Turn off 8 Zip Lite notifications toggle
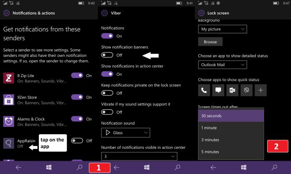The height and width of the screenshot is (174, 291). (77, 75)
